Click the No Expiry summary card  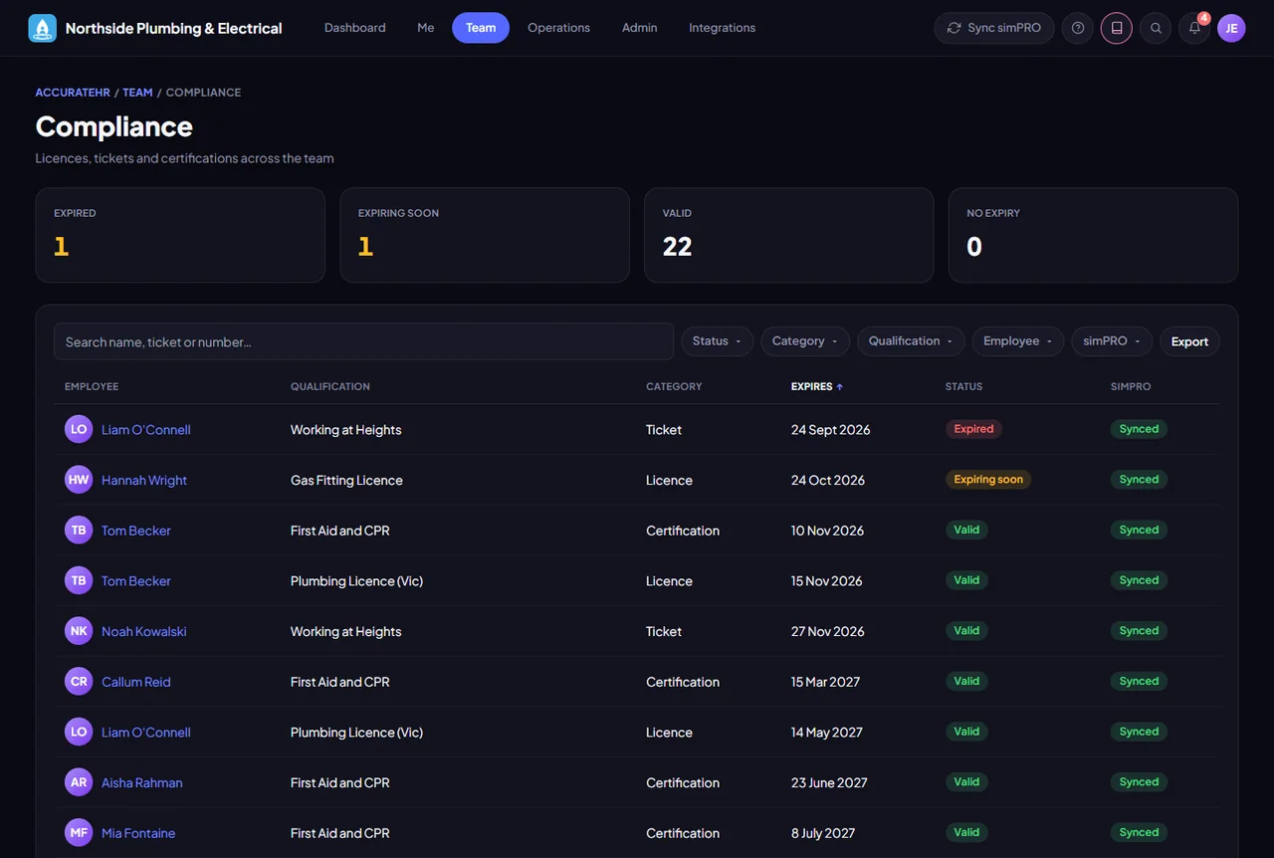tap(1094, 235)
